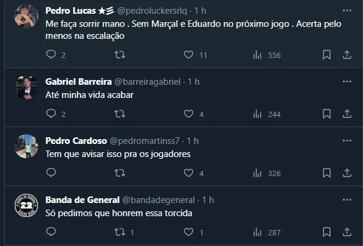This screenshot has height=246, width=363.
Task: Open Gabriel Barreira's profile picture
Action: [26, 88]
